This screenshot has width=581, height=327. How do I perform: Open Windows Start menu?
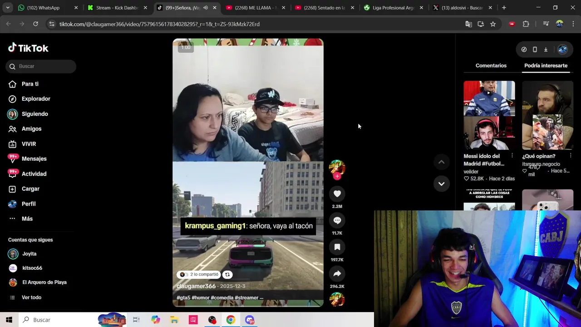[9, 320]
